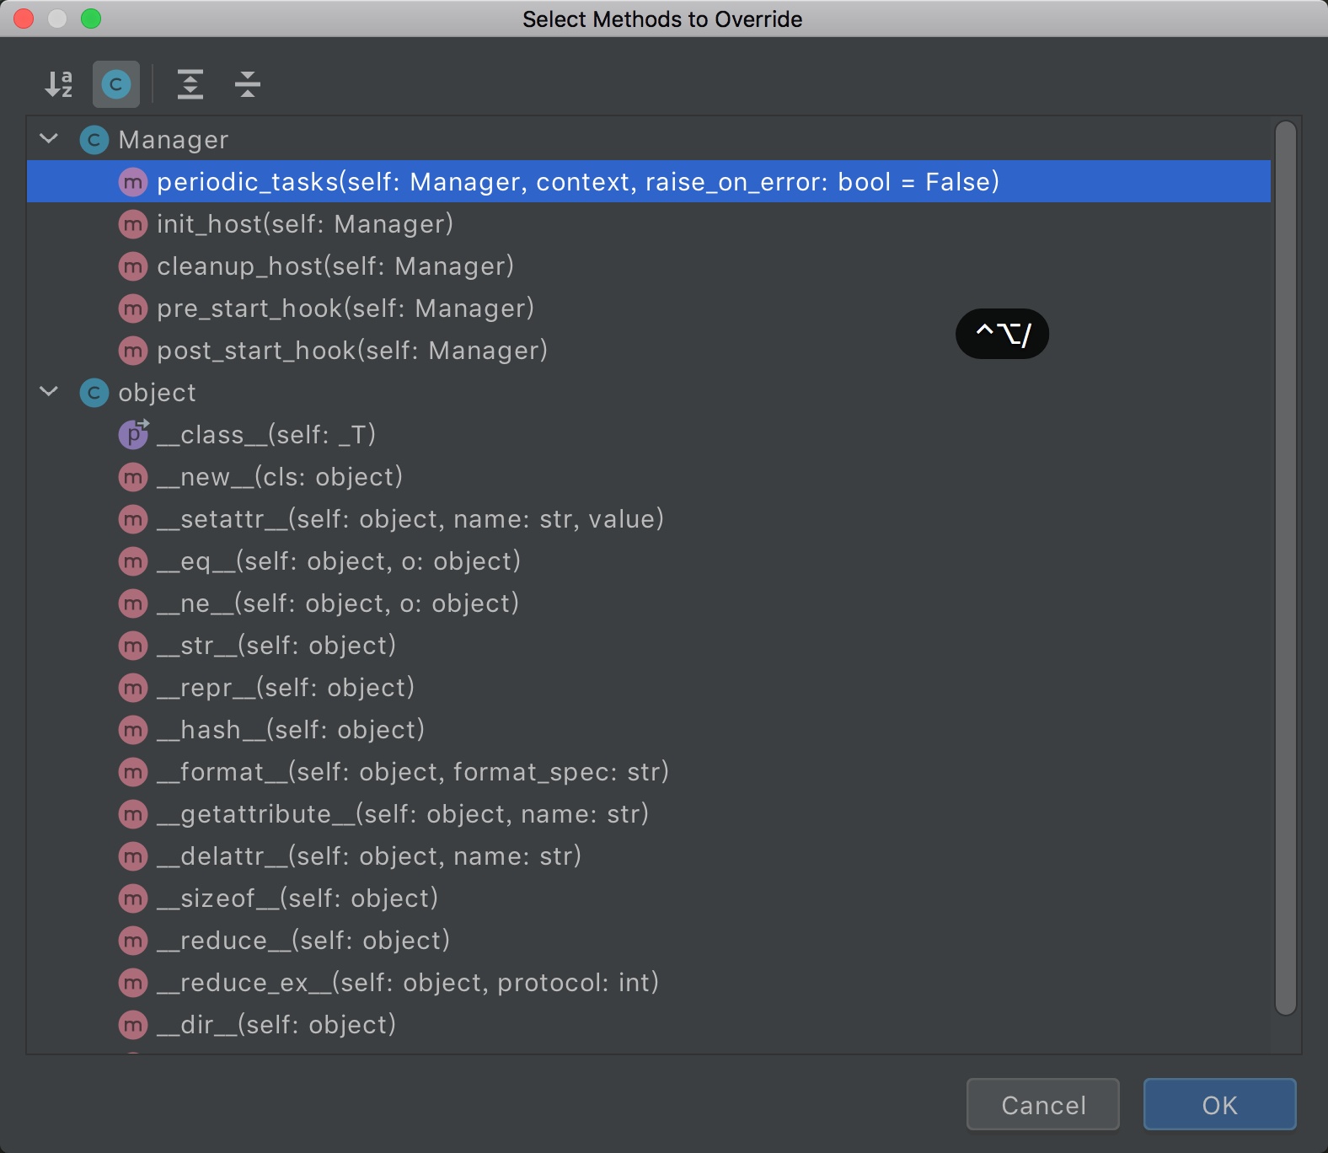Click the method icon beside __reduce_ex__
The image size is (1328, 1153).
[133, 983]
